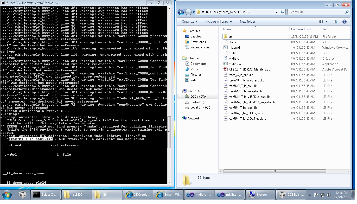The height and width of the screenshot is (204, 357).
Task: Click the Explorer Back navigation arrow
Action: (x=181, y=12)
